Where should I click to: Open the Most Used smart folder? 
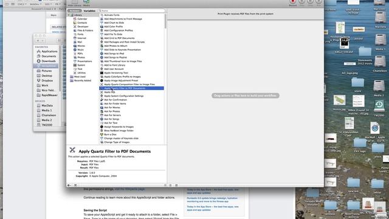pos(80,77)
